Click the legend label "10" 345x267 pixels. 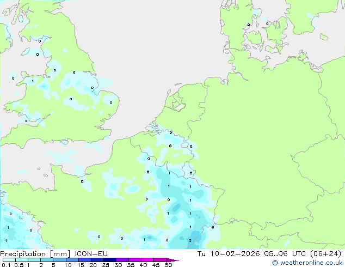point(68,265)
